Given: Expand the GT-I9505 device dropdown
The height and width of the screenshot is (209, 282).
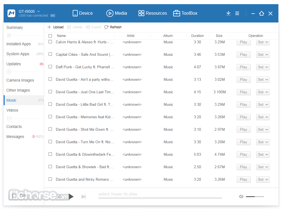Looking at the screenshot, I should (x=39, y=11).
